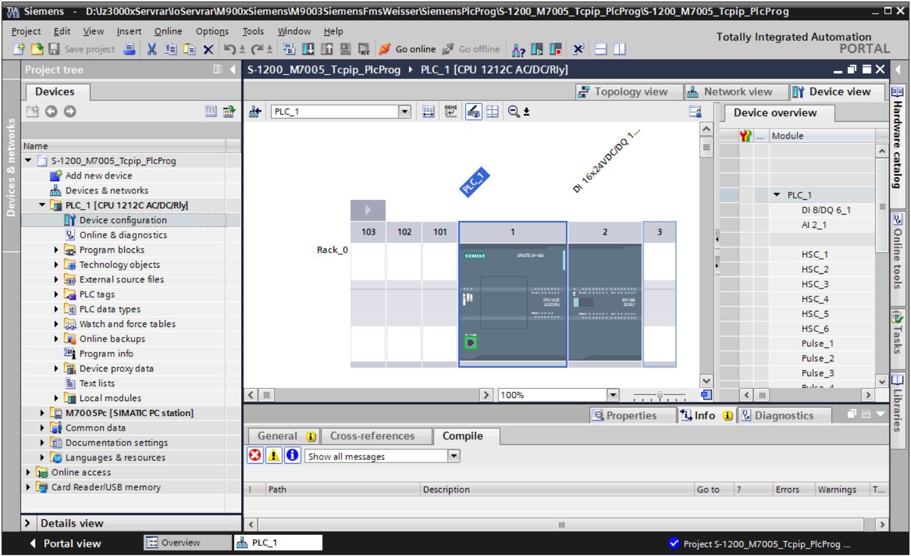Click the Print icon in toolbar

[x=129, y=49]
